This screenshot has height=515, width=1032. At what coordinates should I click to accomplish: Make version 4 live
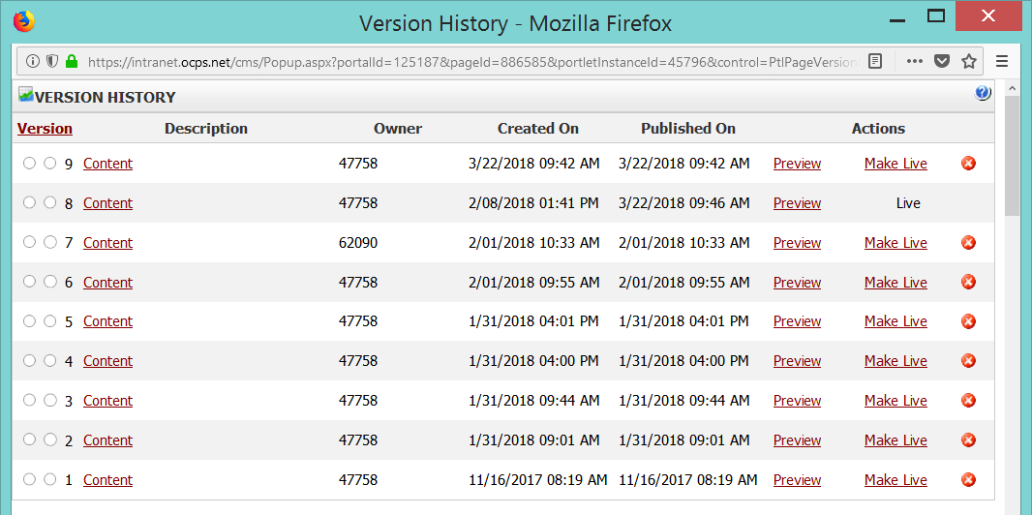tap(895, 361)
